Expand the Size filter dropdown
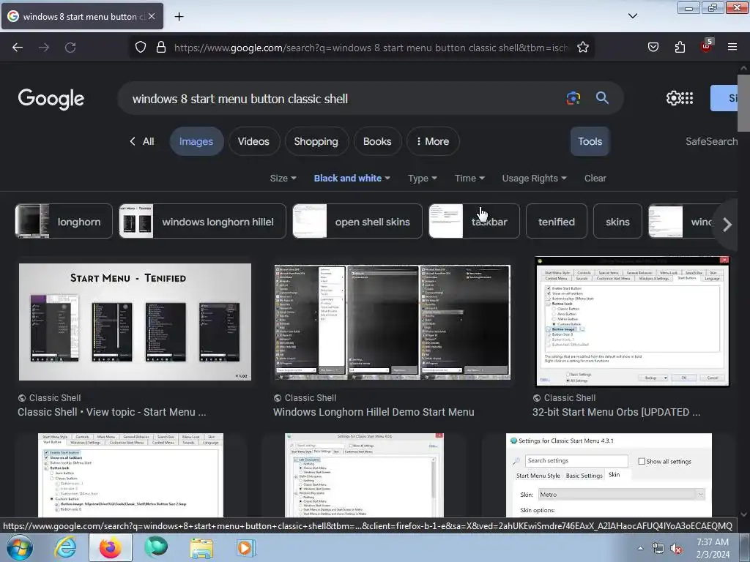The height and width of the screenshot is (562, 750). (x=283, y=179)
